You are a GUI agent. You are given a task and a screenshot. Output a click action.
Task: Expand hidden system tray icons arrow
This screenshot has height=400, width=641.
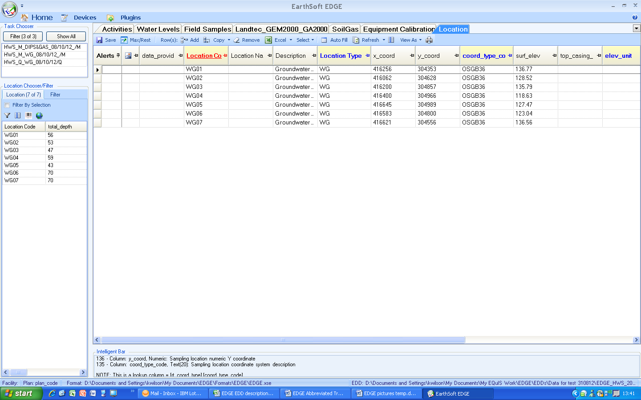[575, 393]
